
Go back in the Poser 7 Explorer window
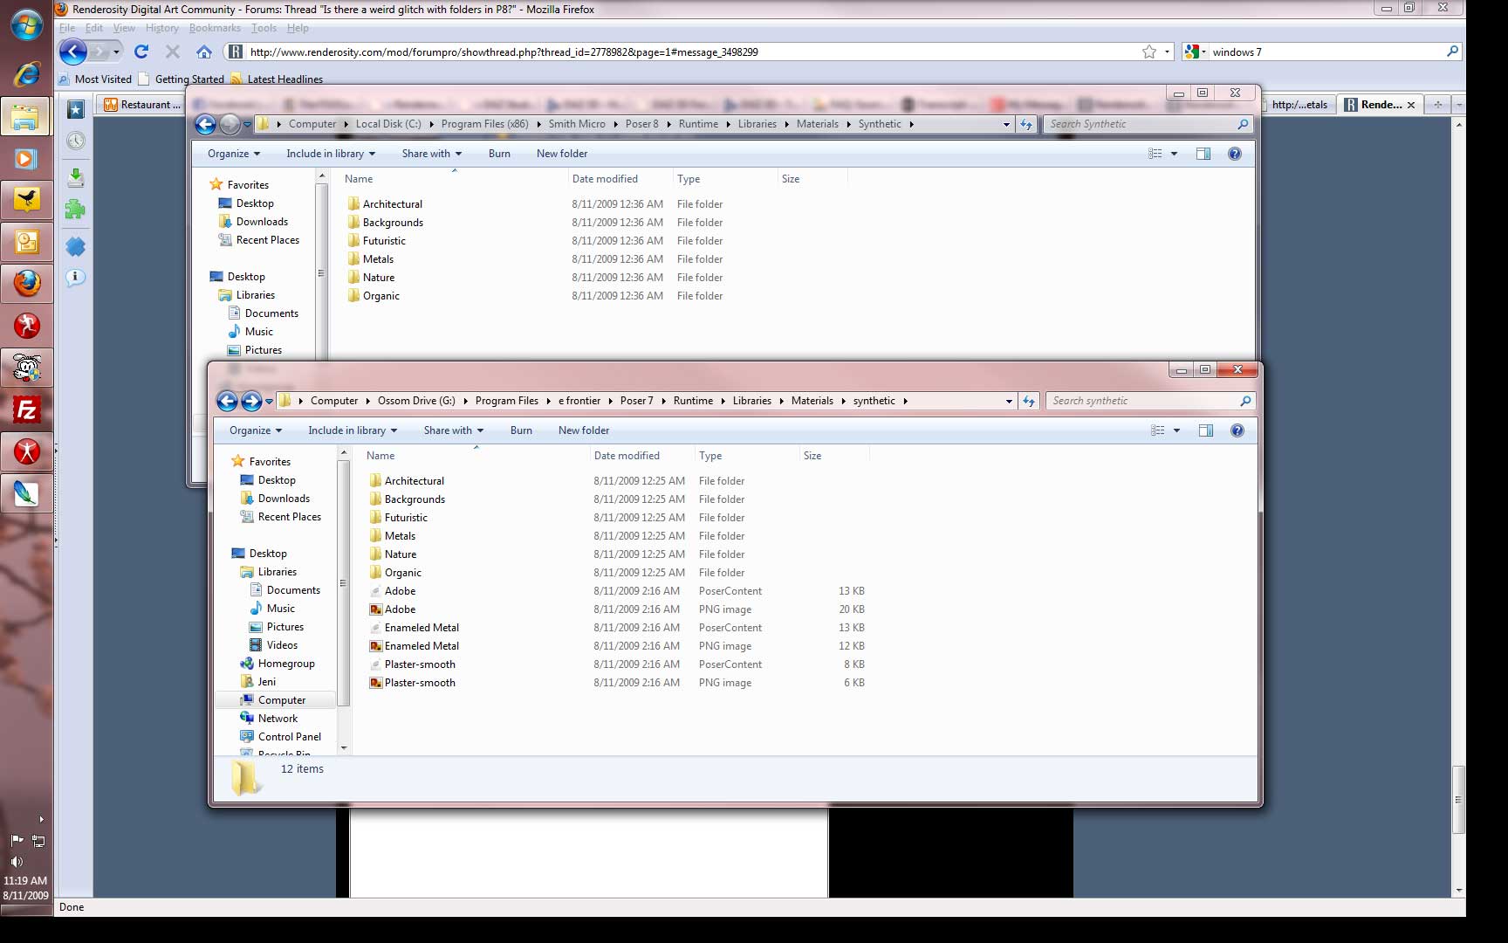[x=227, y=401]
